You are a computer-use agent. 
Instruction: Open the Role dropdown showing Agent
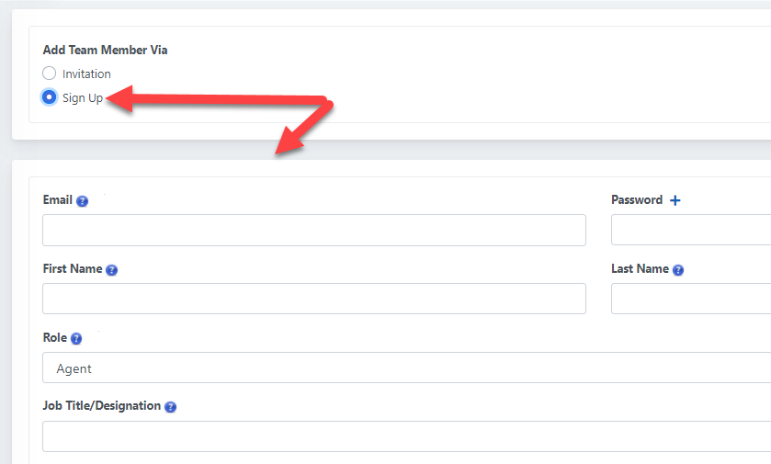pyautogui.click(x=406, y=368)
